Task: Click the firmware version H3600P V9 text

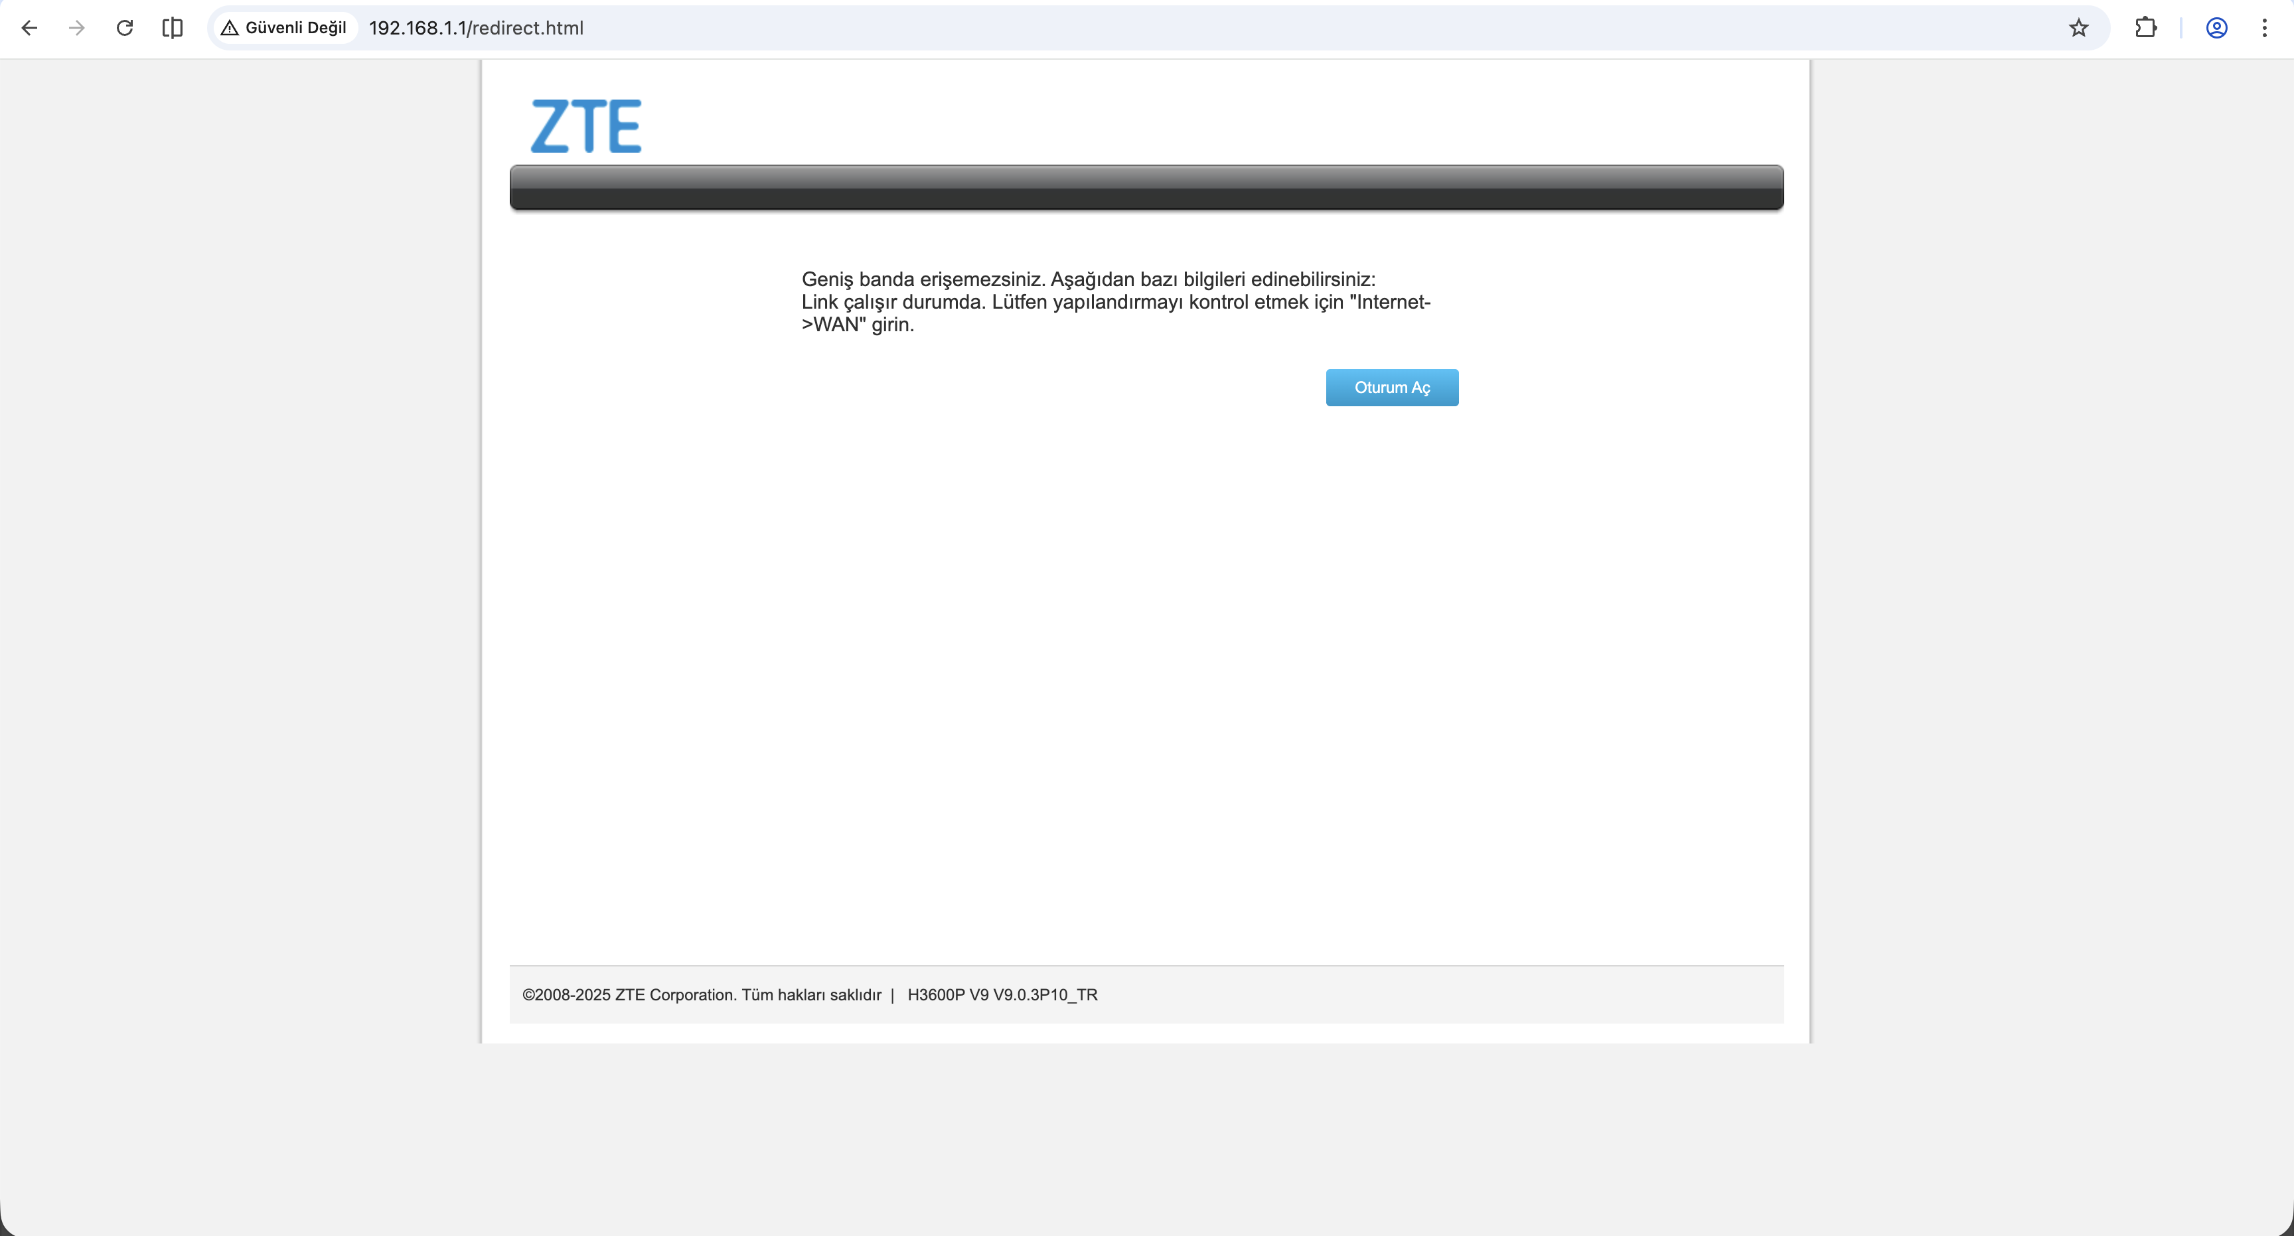Action: [1003, 994]
